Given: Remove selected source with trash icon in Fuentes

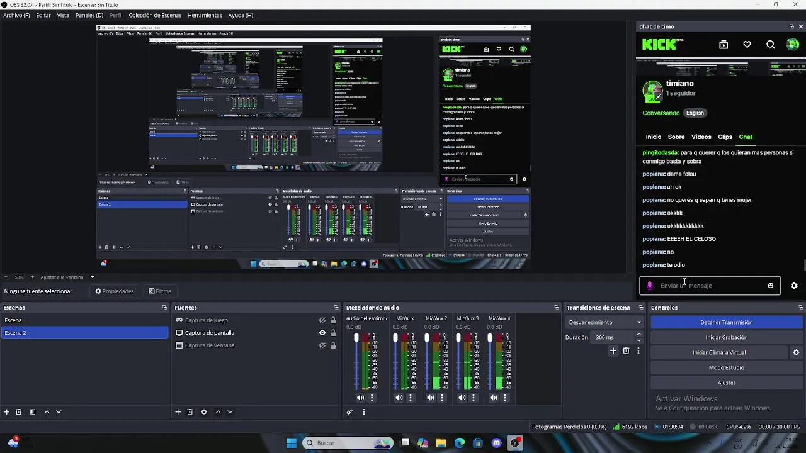Looking at the screenshot, I should [190, 412].
